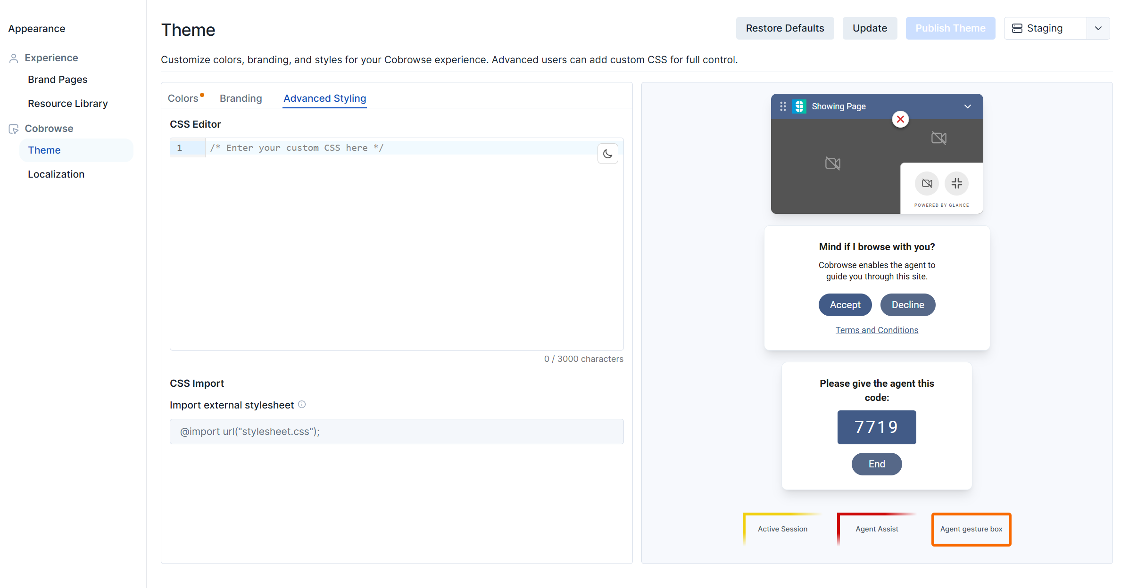This screenshot has height=588, width=1129.
Task: Click Restore Defaults button
Action: click(785, 28)
